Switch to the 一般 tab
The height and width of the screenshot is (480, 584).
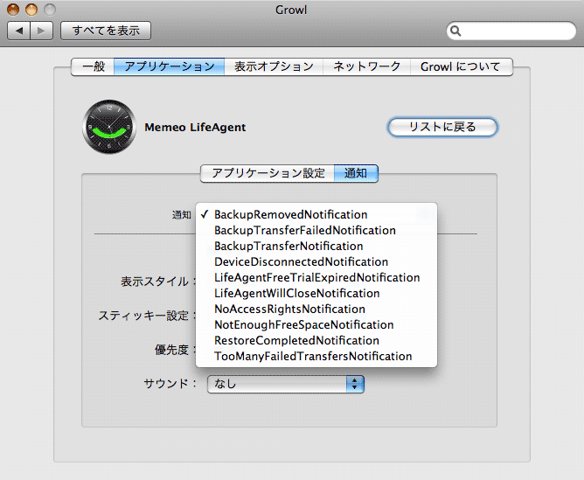click(93, 66)
